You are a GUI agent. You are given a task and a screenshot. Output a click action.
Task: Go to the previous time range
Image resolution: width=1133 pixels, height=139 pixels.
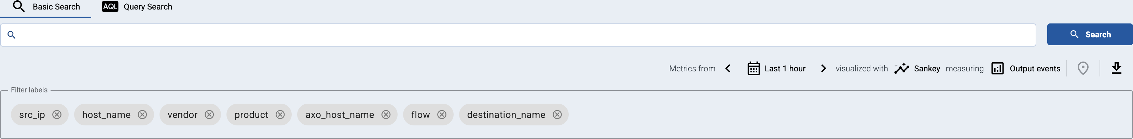(728, 69)
